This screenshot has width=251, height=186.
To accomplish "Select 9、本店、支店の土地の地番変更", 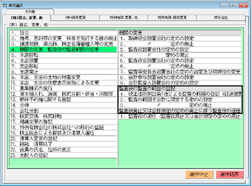I will (63, 77).
